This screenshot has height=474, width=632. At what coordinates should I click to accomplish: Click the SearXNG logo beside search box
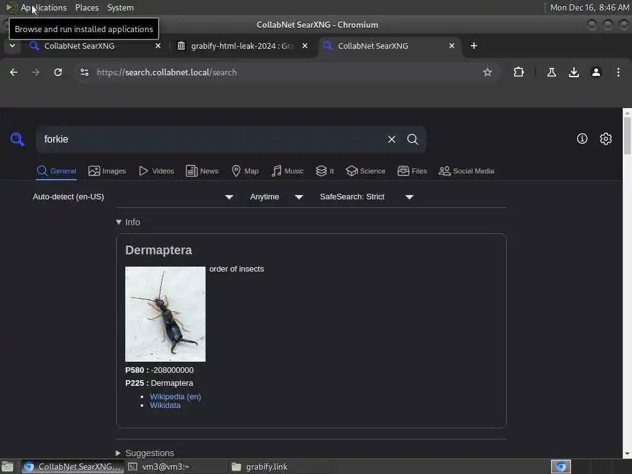tap(17, 139)
